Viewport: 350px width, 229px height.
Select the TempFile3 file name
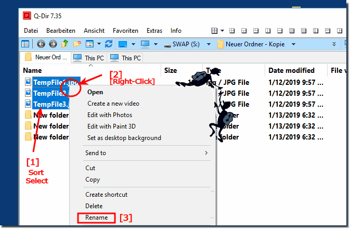coord(51,104)
